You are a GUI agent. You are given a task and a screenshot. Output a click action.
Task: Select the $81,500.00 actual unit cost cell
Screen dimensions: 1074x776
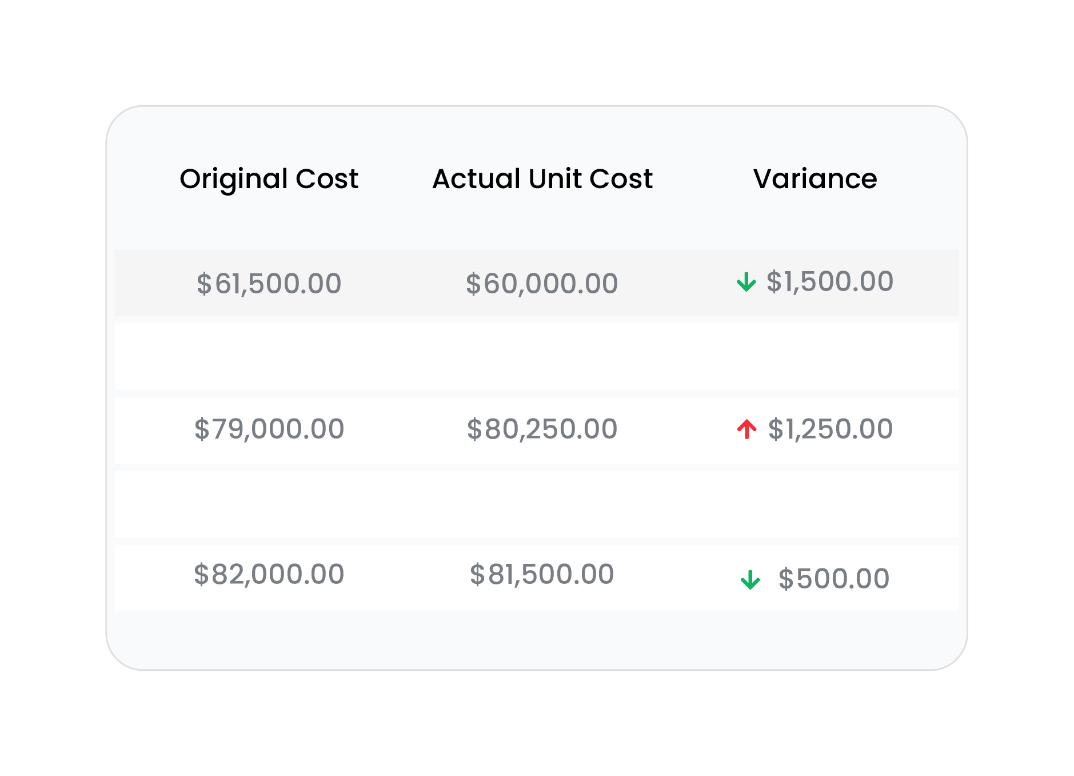[542, 574]
